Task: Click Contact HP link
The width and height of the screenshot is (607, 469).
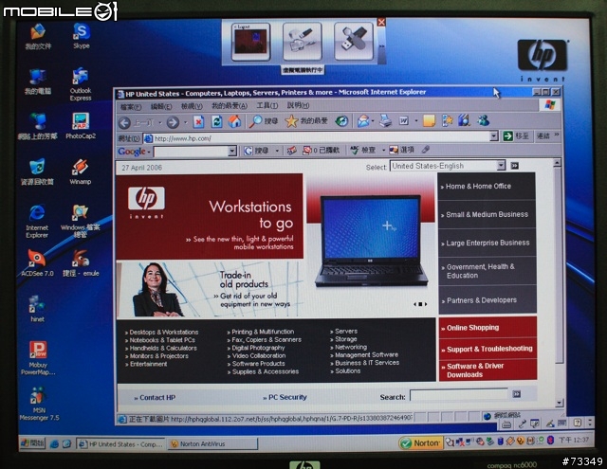Action: pos(157,398)
